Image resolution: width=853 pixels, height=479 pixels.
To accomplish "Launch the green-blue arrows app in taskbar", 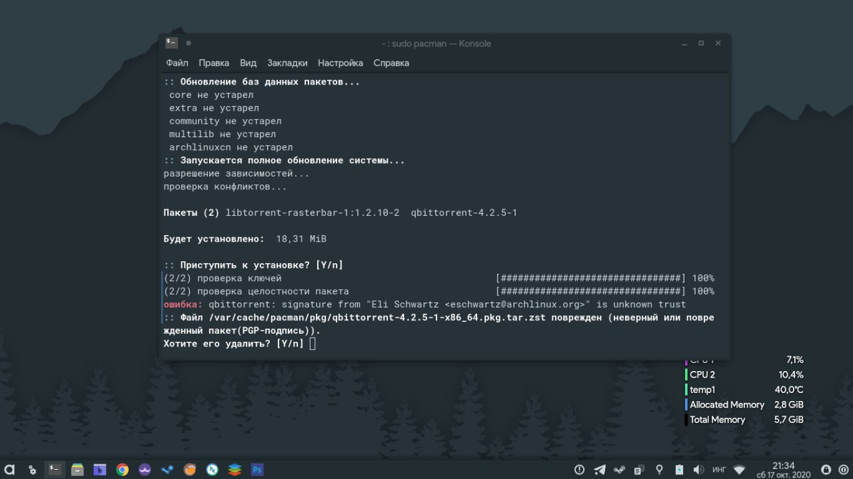I will 213,470.
